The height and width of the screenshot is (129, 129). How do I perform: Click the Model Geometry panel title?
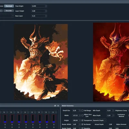68,106
